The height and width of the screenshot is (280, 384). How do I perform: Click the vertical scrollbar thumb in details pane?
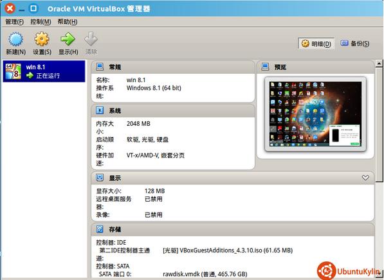click(x=379, y=125)
